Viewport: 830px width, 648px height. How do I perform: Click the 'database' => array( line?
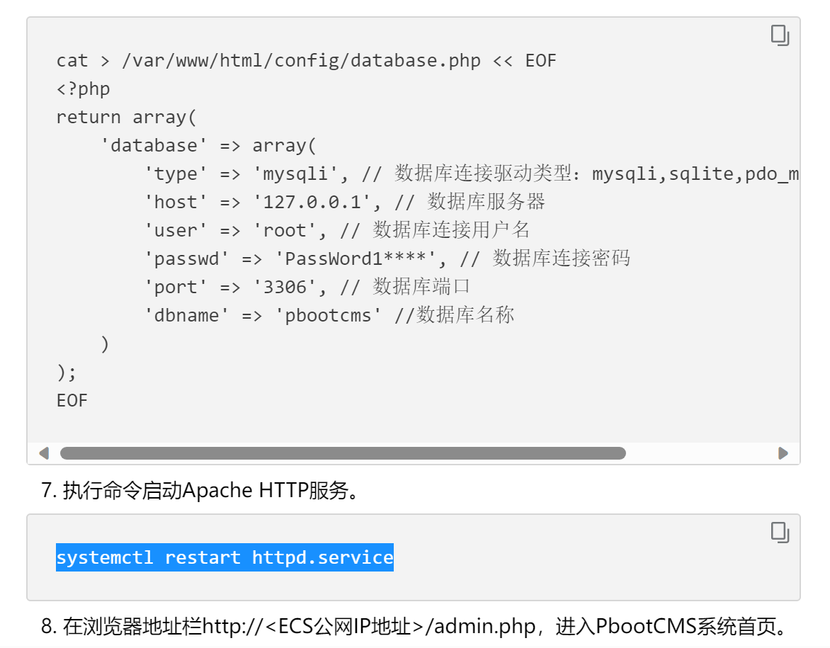(208, 146)
